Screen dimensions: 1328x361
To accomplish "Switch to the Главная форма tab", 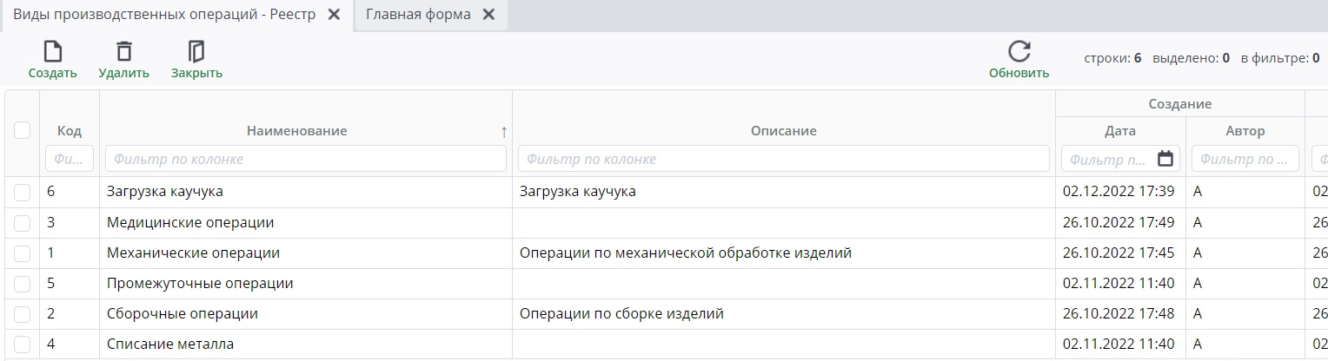I will [x=418, y=15].
